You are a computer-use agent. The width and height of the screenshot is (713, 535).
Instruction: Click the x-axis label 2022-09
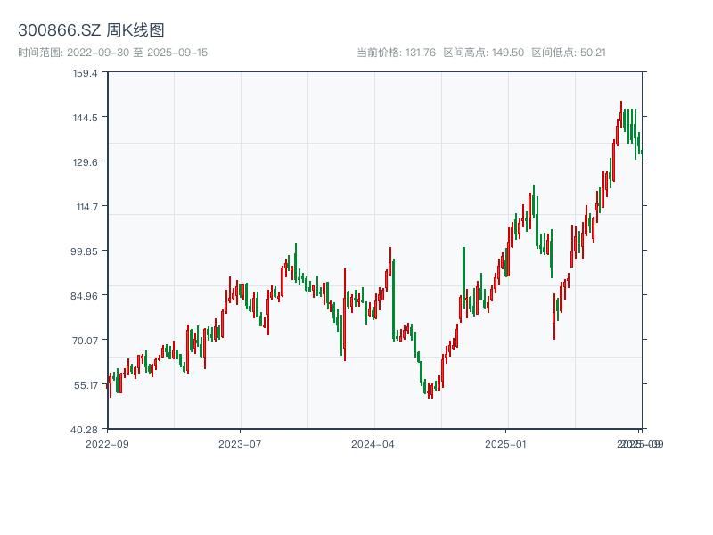point(107,444)
